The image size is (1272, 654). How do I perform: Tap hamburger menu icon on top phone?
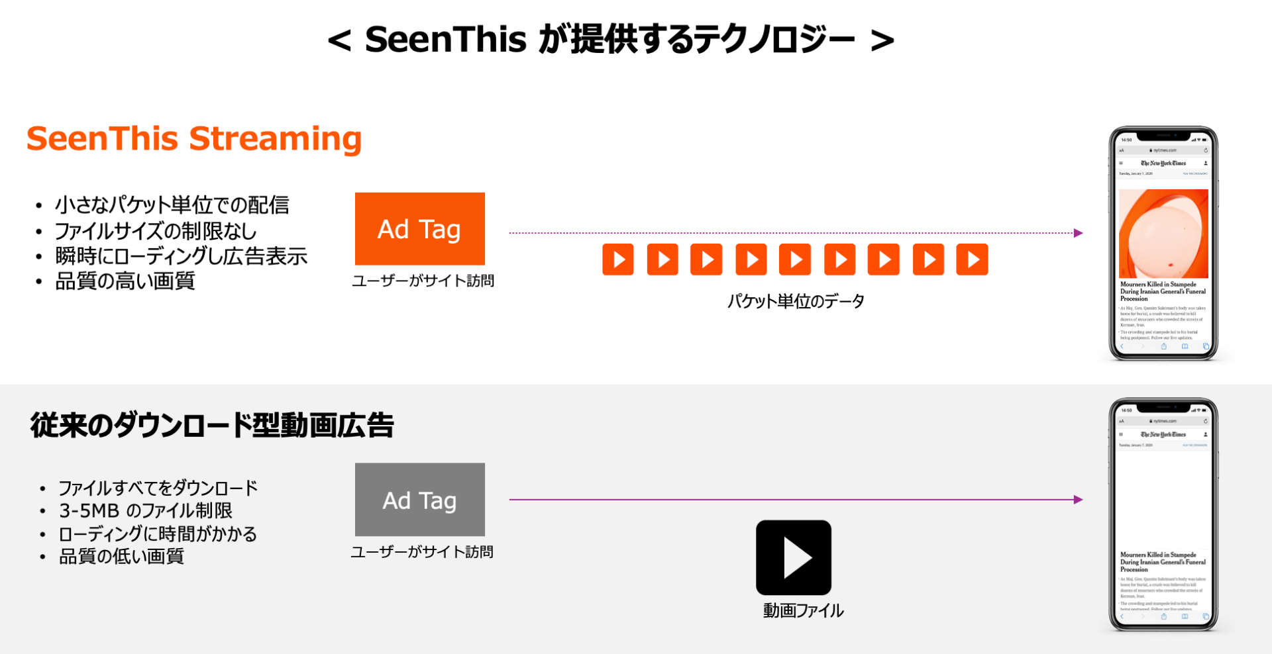coord(1121,163)
